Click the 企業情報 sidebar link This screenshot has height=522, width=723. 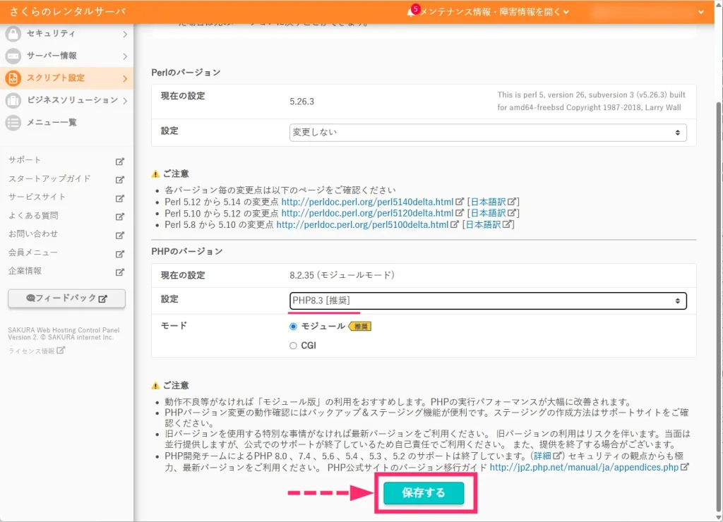click(x=25, y=271)
